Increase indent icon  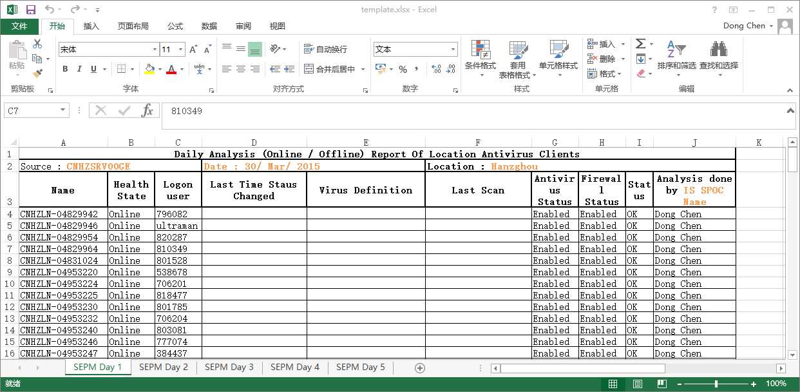pyautogui.click(x=289, y=69)
